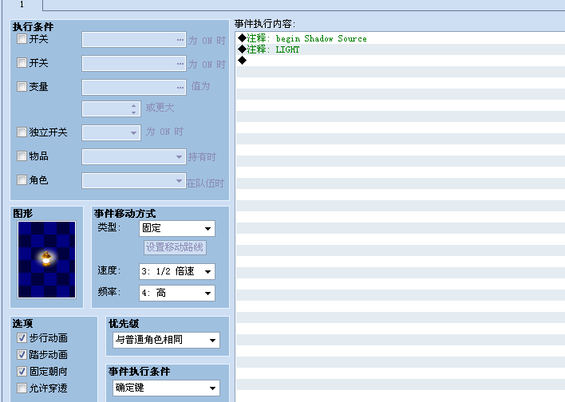The image size is (565, 402).
Task: Enable the 允许穿透 option
Action: 22,388
